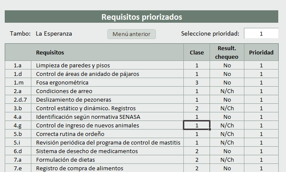Click the code cell 3.b
This screenshot has height=172, width=286.
click(18, 108)
